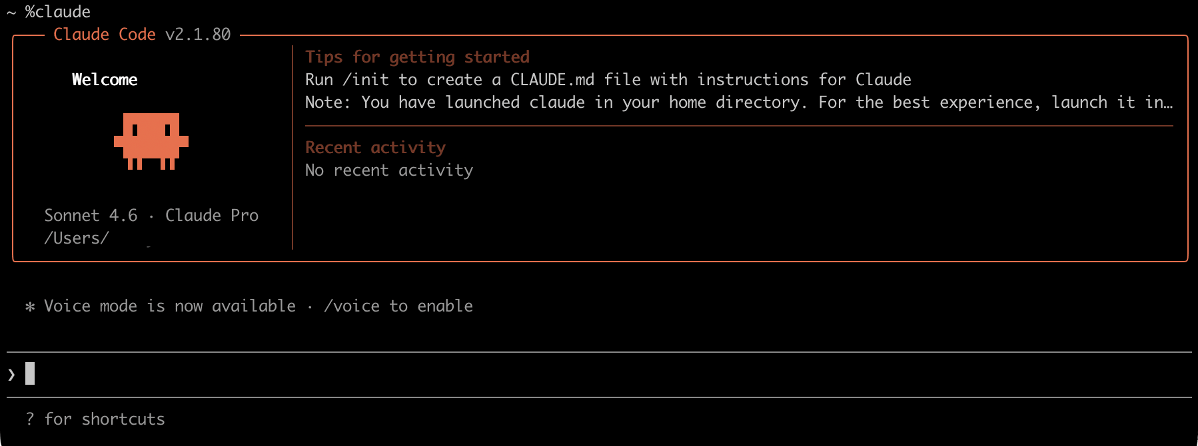Viewport: 1198px width, 446px height.
Task: Click the truncated ellipsis ending the Note line
Action: coord(1168,103)
